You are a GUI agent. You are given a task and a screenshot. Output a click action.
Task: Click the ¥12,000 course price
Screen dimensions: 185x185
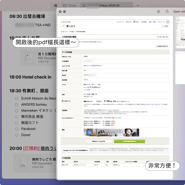tap(93, 87)
